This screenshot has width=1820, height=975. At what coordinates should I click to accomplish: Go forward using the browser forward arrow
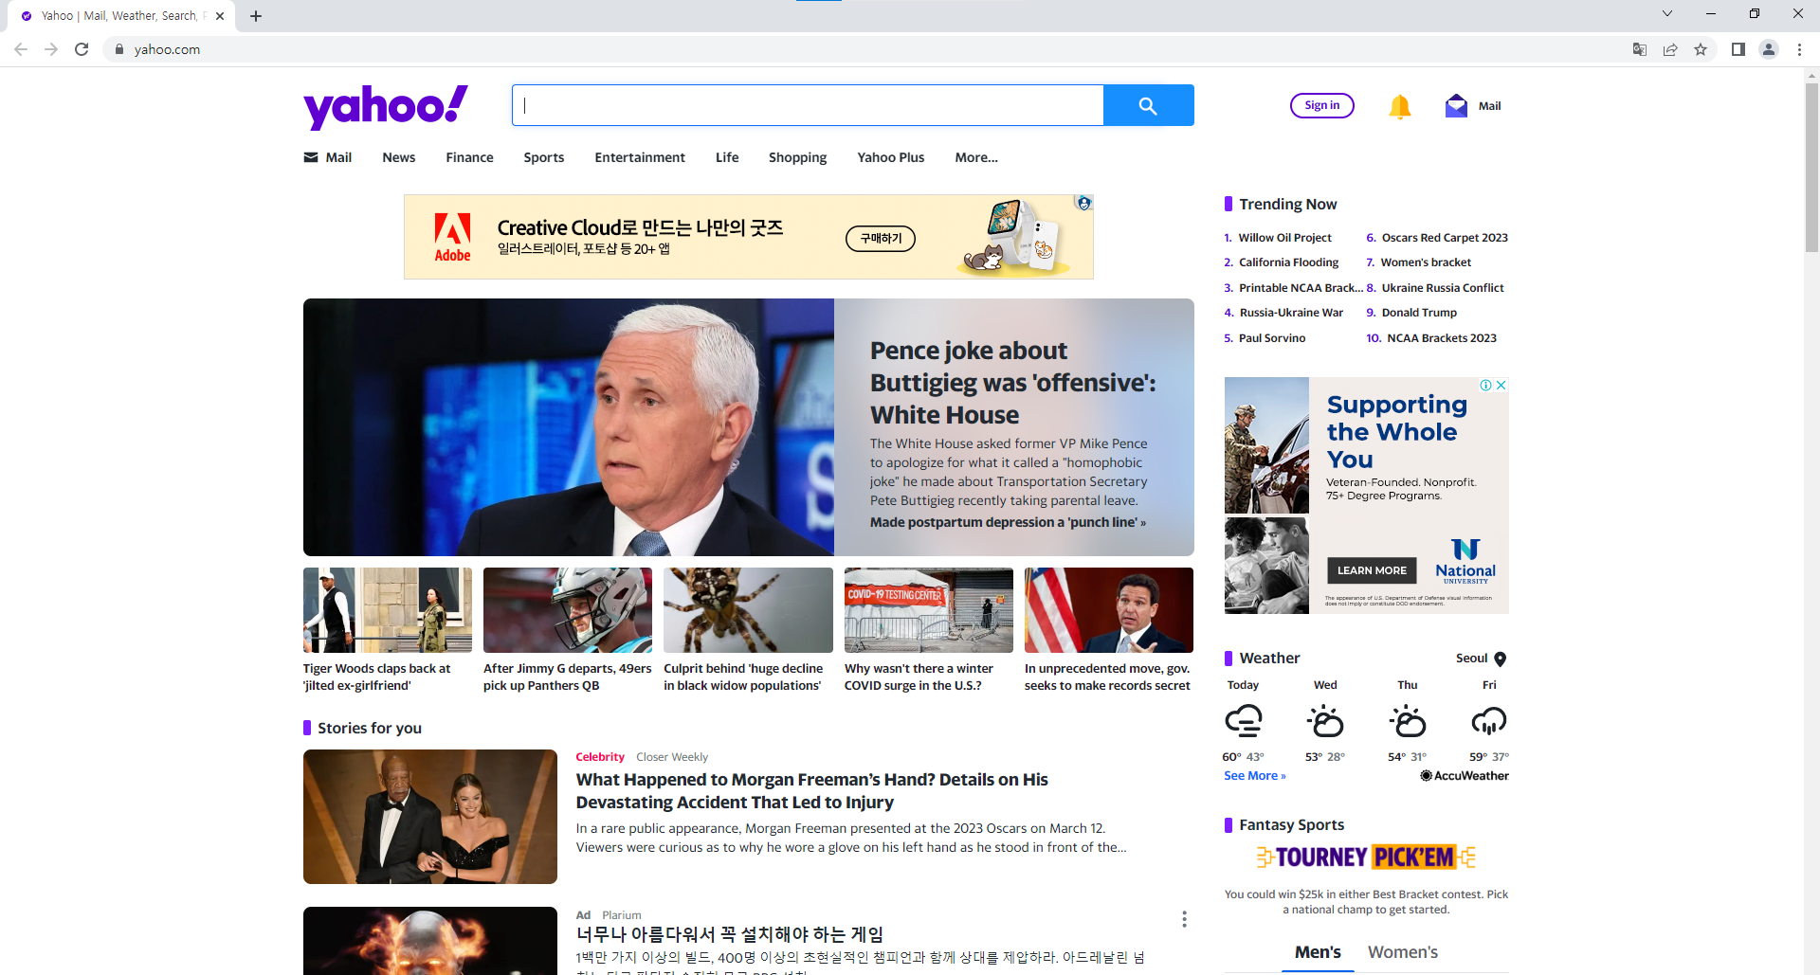[x=51, y=49]
